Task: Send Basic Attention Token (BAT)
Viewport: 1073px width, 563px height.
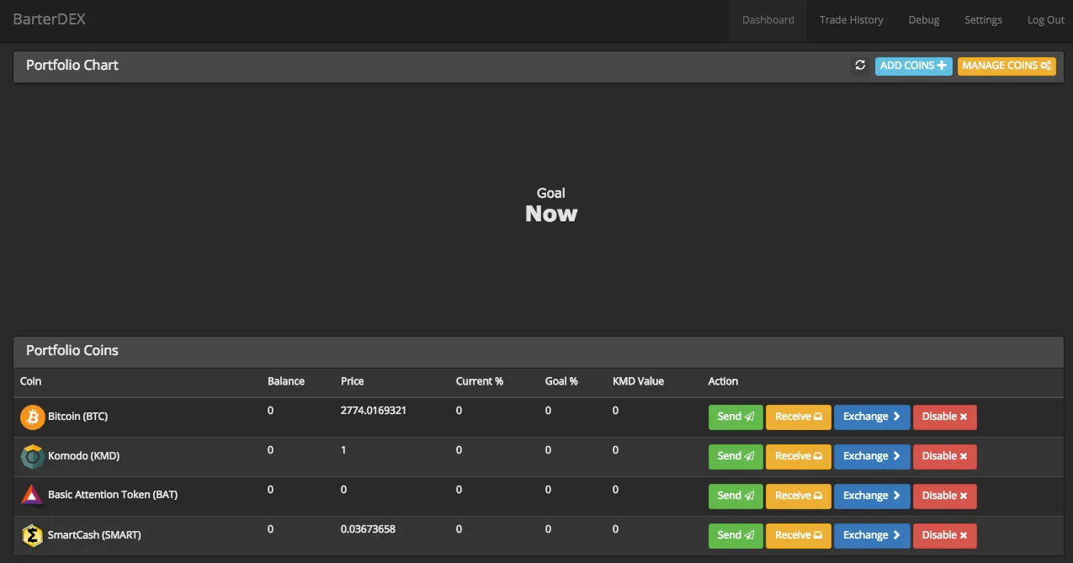Action: click(x=736, y=497)
